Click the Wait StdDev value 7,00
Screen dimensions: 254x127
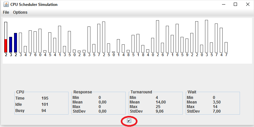[x=217, y=111]
